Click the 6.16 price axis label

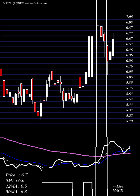[x=129, y=66]
